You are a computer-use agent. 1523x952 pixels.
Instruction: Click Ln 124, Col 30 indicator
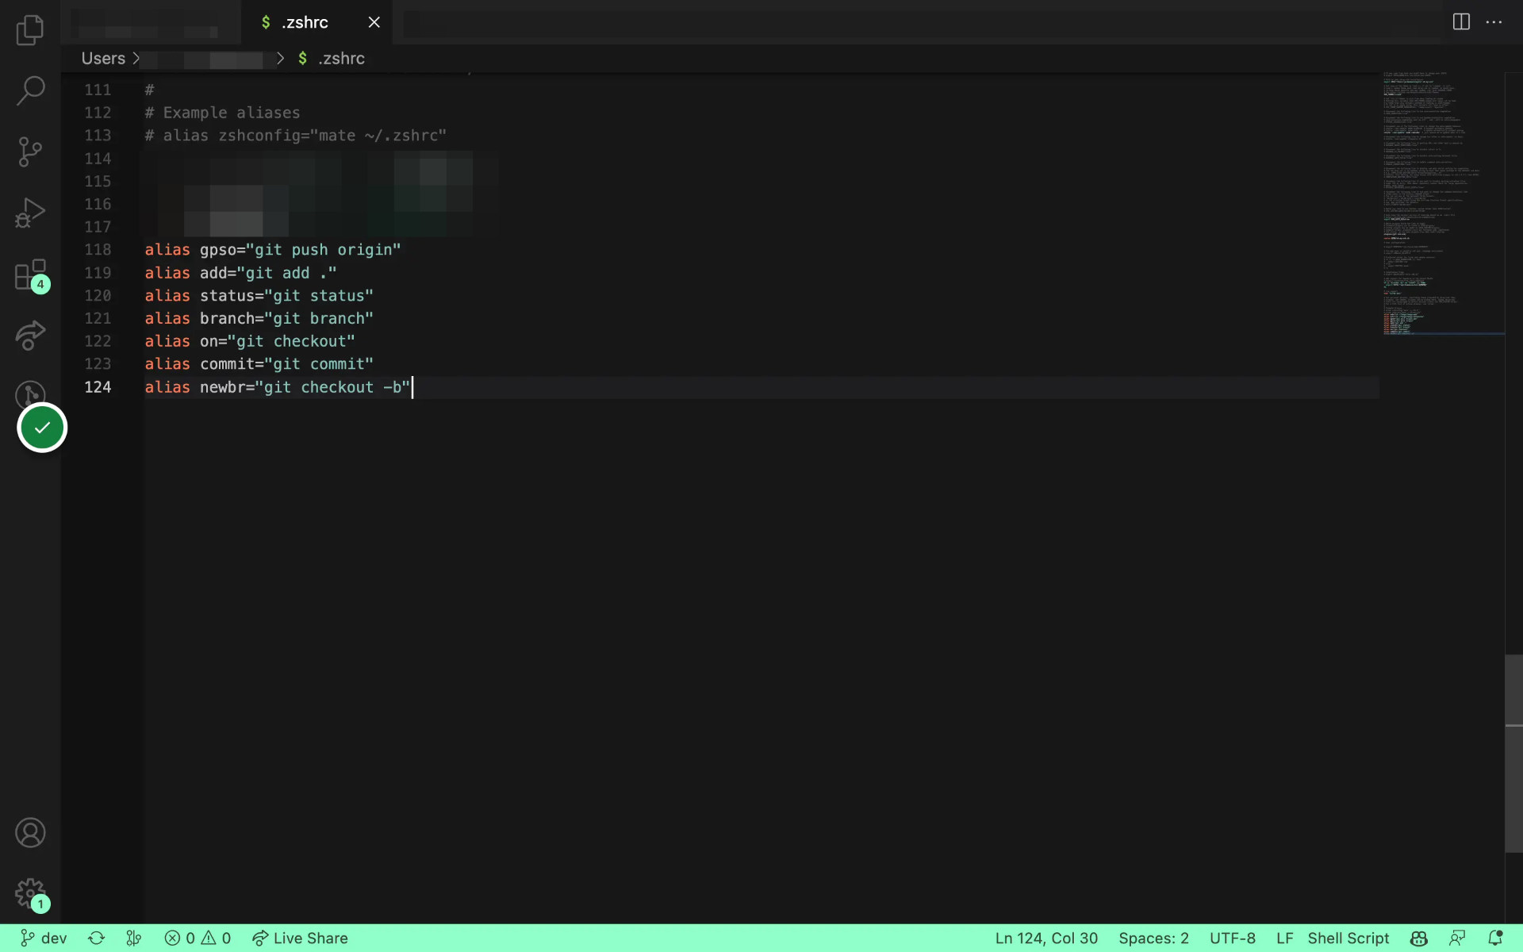(1046, 939)
